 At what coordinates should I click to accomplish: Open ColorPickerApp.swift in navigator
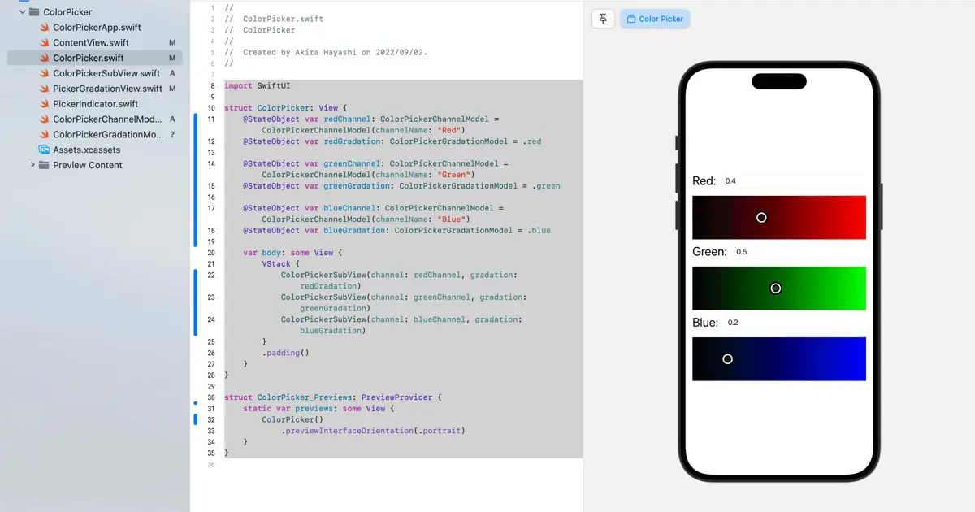coord(97,27)
